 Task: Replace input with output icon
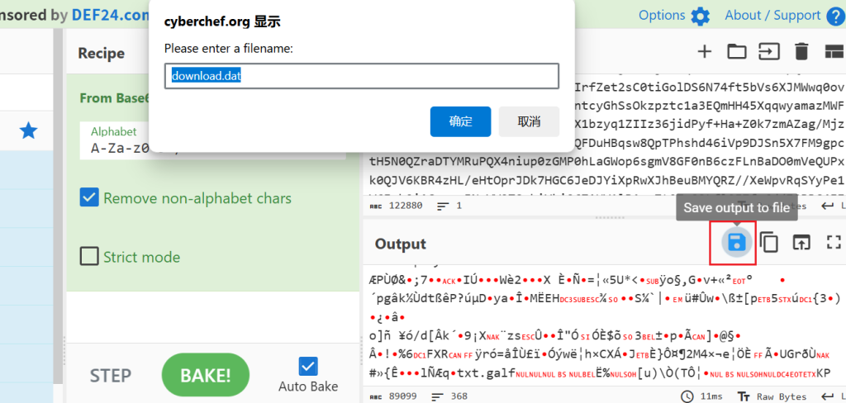pos(801,243)
